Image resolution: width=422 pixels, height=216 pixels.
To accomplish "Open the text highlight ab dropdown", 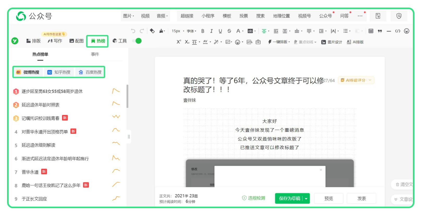I will pos(251,31).
